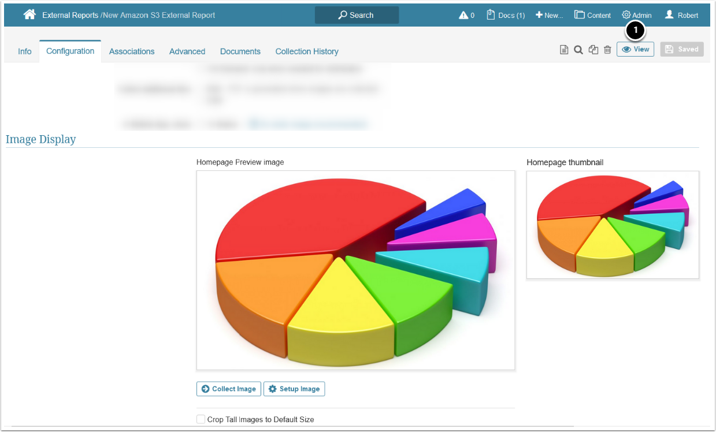Screen dimensions: 716x432
Task: Click the Homepage thumbnail pie chart
Action: 613,225
